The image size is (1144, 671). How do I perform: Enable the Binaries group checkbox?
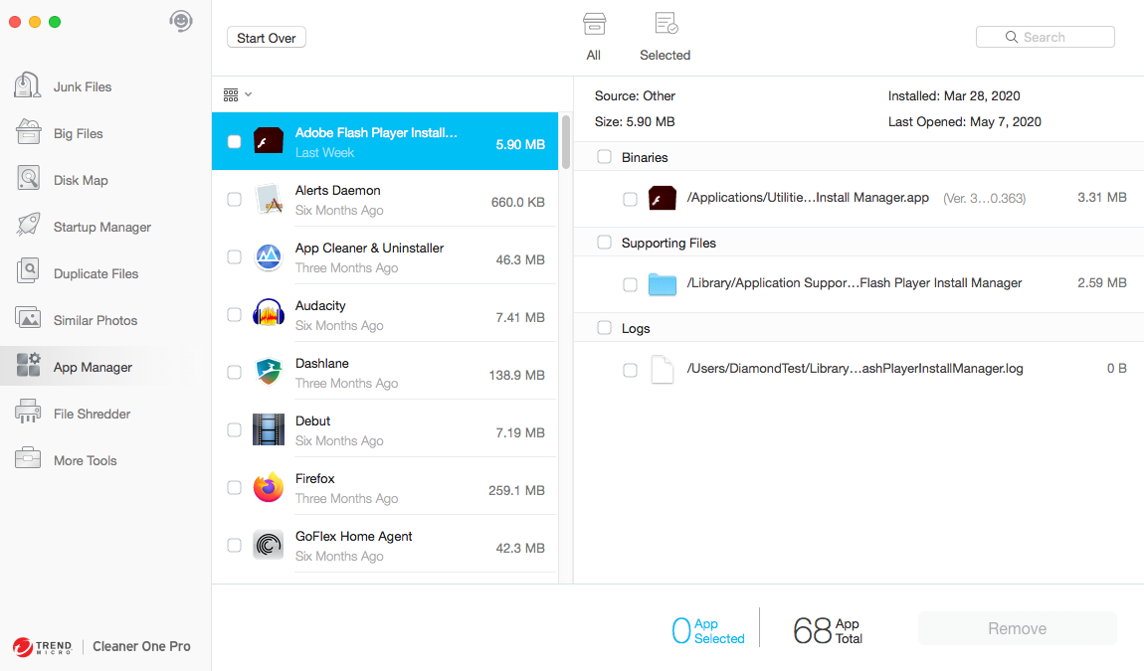pyautogui.click(x=604, y=157)
